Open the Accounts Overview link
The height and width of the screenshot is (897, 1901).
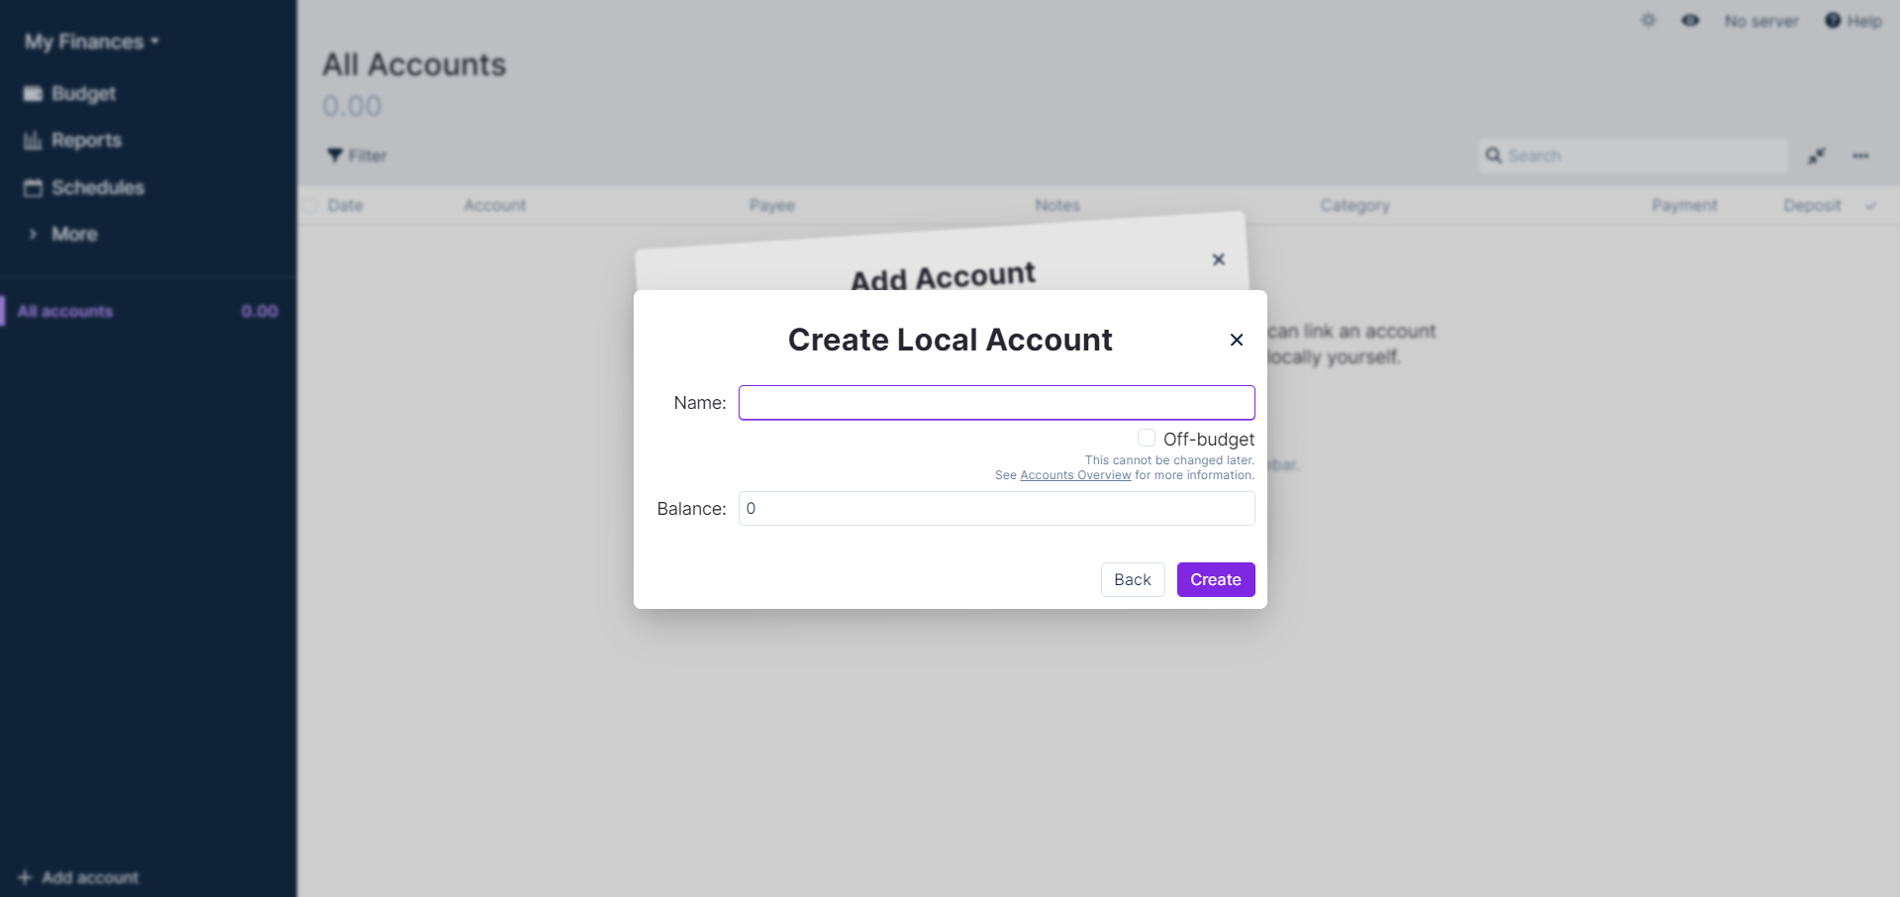(x=1075, y=475)
